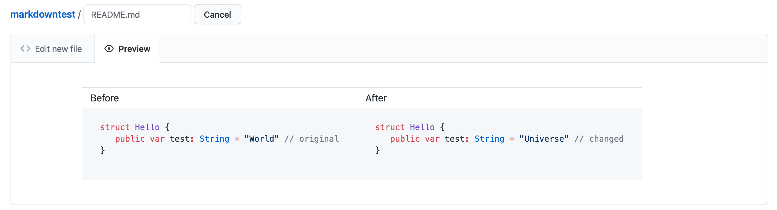The image size is (777, 210).
Task: Click the "Universe" string in After code
Action: [x=544, y=139]
